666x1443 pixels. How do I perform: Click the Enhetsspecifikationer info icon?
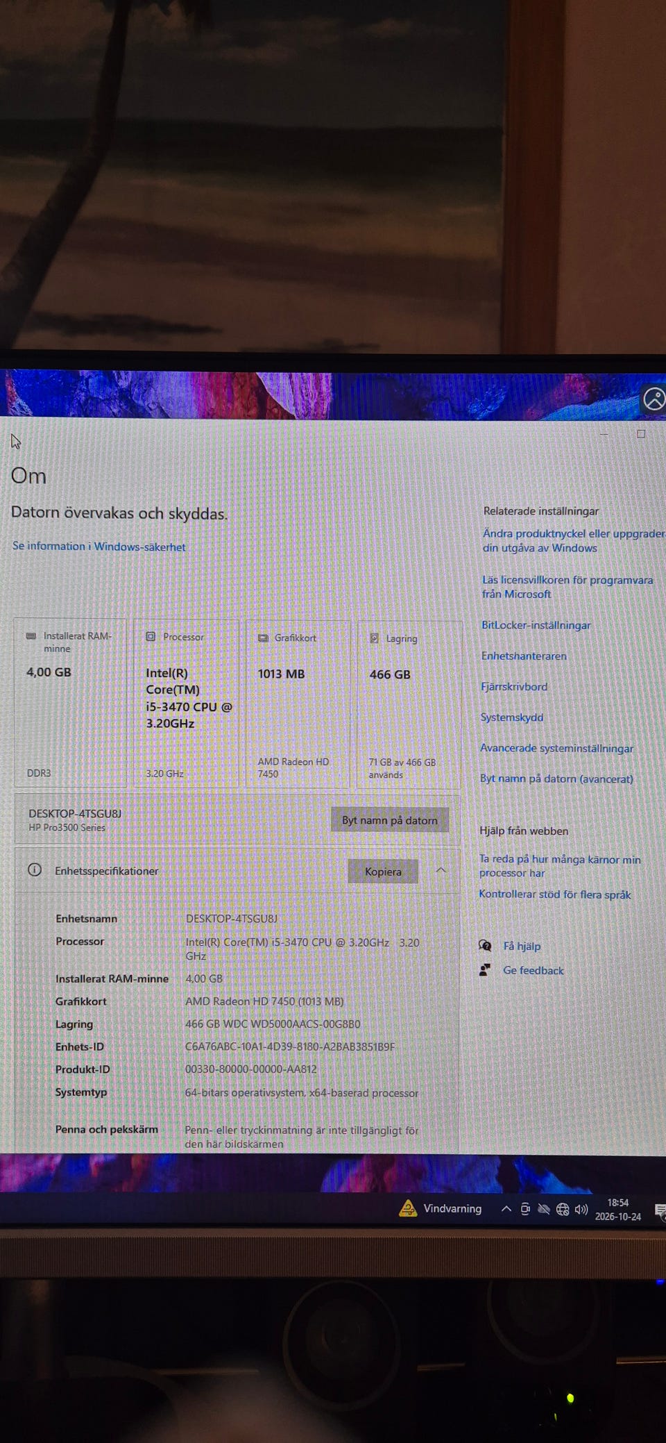[35, 870]
